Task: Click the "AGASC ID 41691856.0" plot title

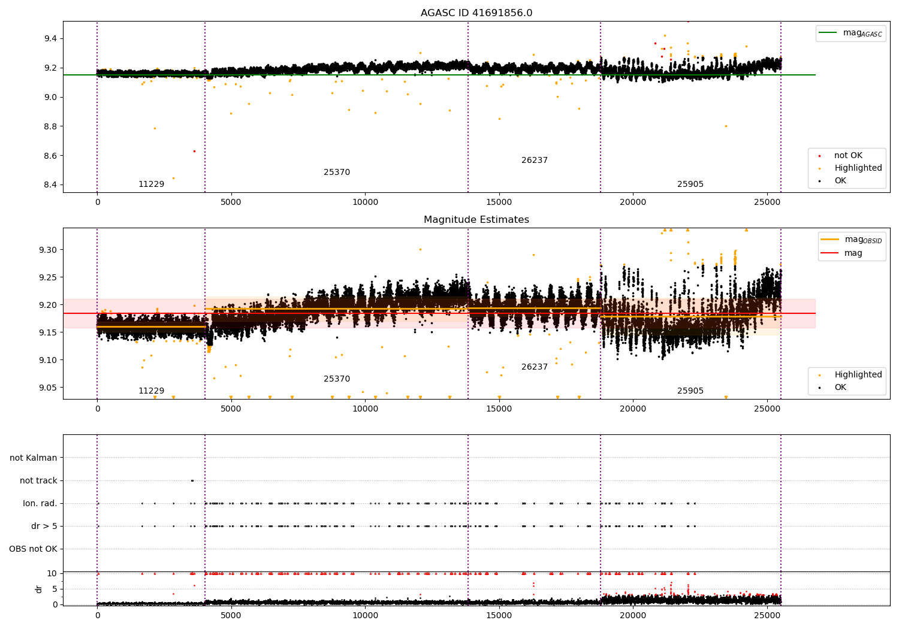Action: [x=476, y=13]
